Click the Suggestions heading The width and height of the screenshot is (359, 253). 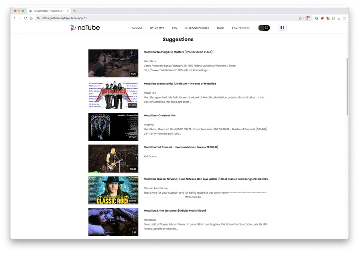click(178, 39)
